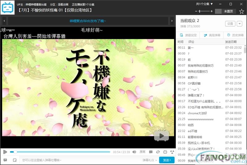The height and width of the screenshot is (165, 247).
Task: Click date cell 07-03 23:32
Action: click(233, 48)
